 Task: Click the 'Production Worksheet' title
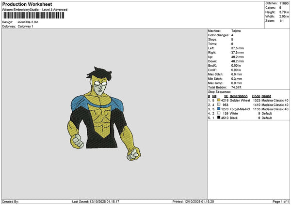click(27, 4)
